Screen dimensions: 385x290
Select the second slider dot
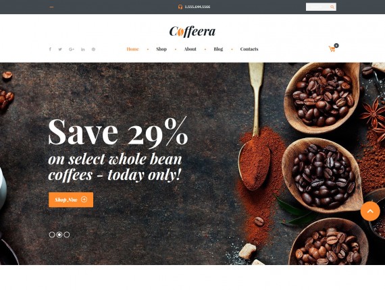pos(59,235)
